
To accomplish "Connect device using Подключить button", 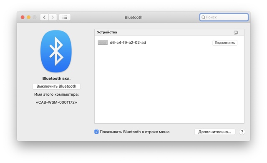I will tap(225, 43).
